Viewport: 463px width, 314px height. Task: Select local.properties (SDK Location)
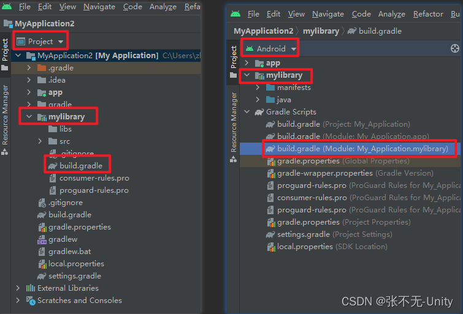click(x=327, y=247)
